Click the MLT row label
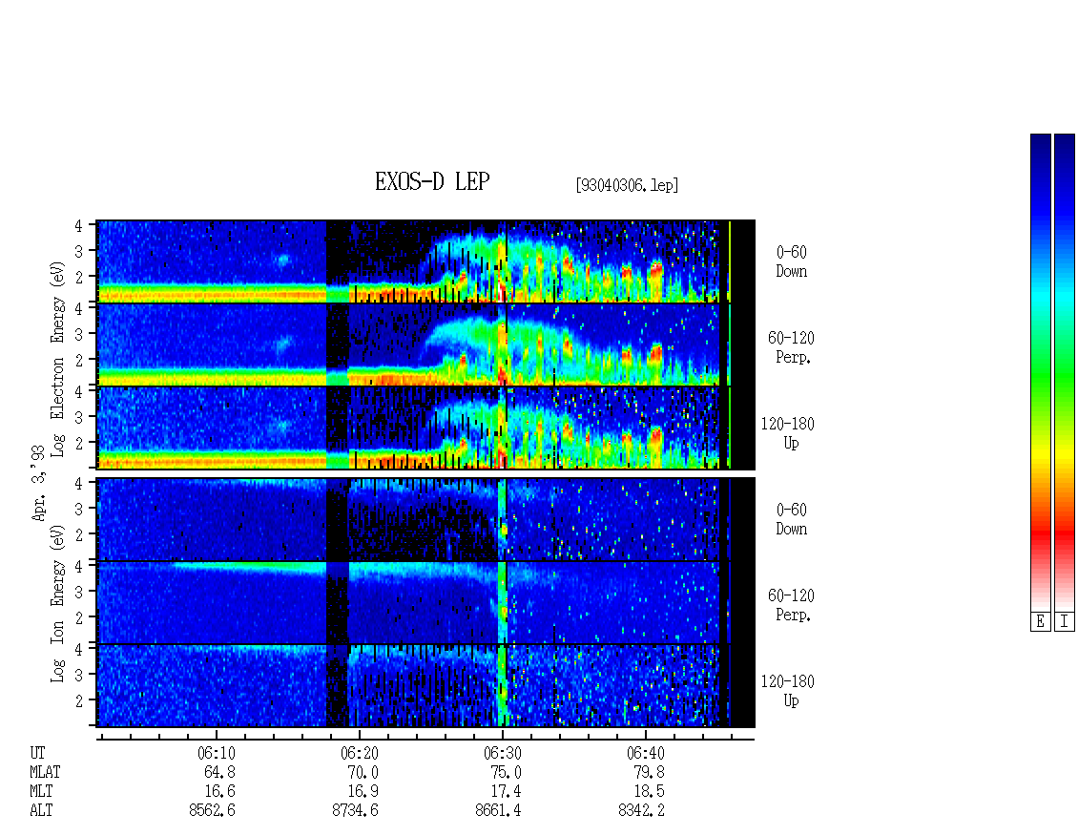The height and width of the screenshot is (835, 1078). click(41, 792)
